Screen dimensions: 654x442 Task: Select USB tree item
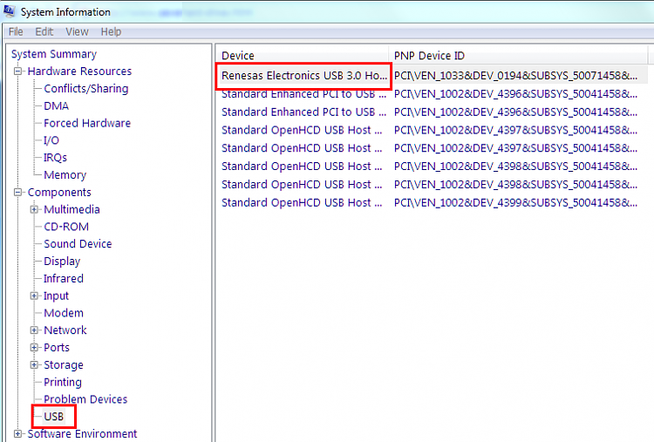click(x=54, y=417)
